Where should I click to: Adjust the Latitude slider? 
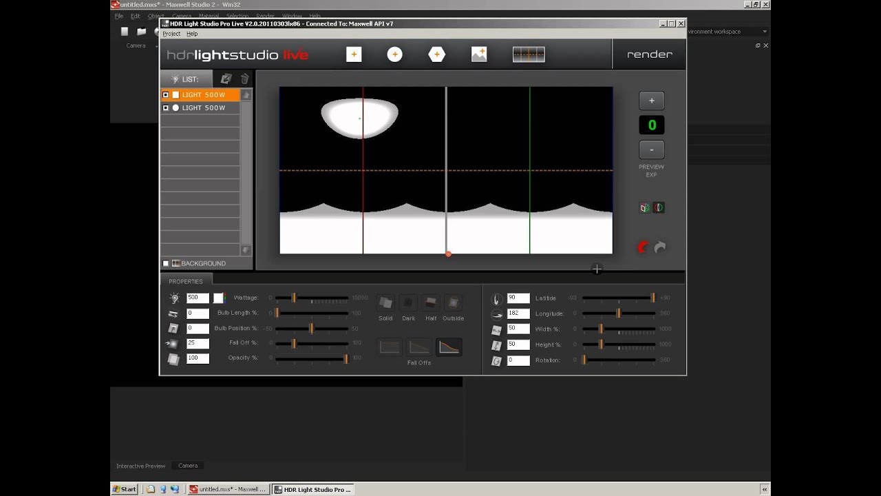618,298
